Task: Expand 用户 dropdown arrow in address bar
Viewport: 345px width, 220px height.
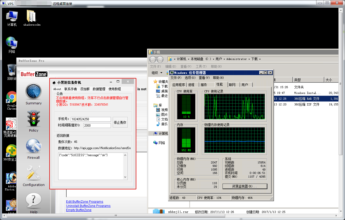Action: 224,59
